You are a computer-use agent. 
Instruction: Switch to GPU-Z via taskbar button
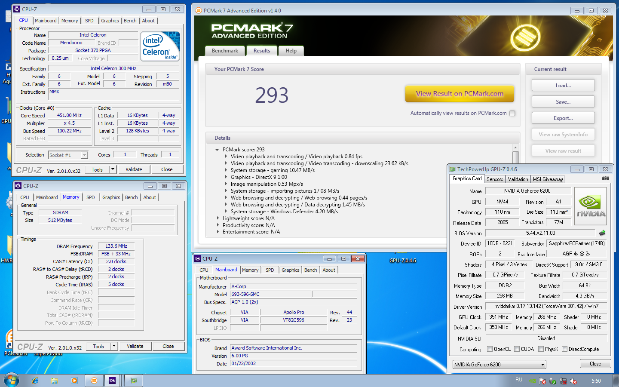134,381
